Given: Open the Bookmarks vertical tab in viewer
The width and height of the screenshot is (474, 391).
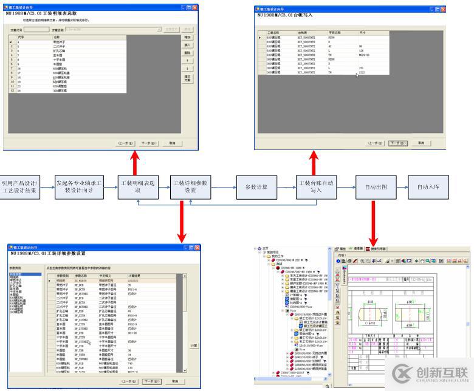Looking at the screenshot, I should (x=345, y=275).
